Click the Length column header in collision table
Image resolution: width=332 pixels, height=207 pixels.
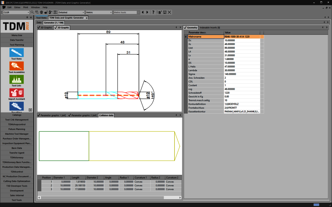pos(78,178)
